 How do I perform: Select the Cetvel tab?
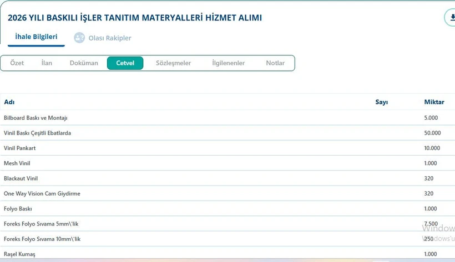[x=125, y=63]
